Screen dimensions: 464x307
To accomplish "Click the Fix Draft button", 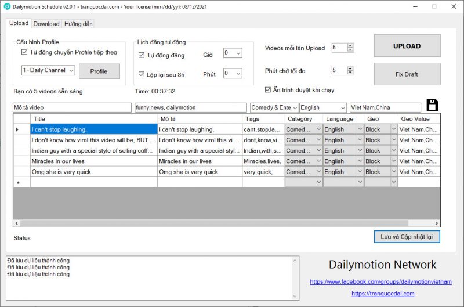I will point(407,74).
